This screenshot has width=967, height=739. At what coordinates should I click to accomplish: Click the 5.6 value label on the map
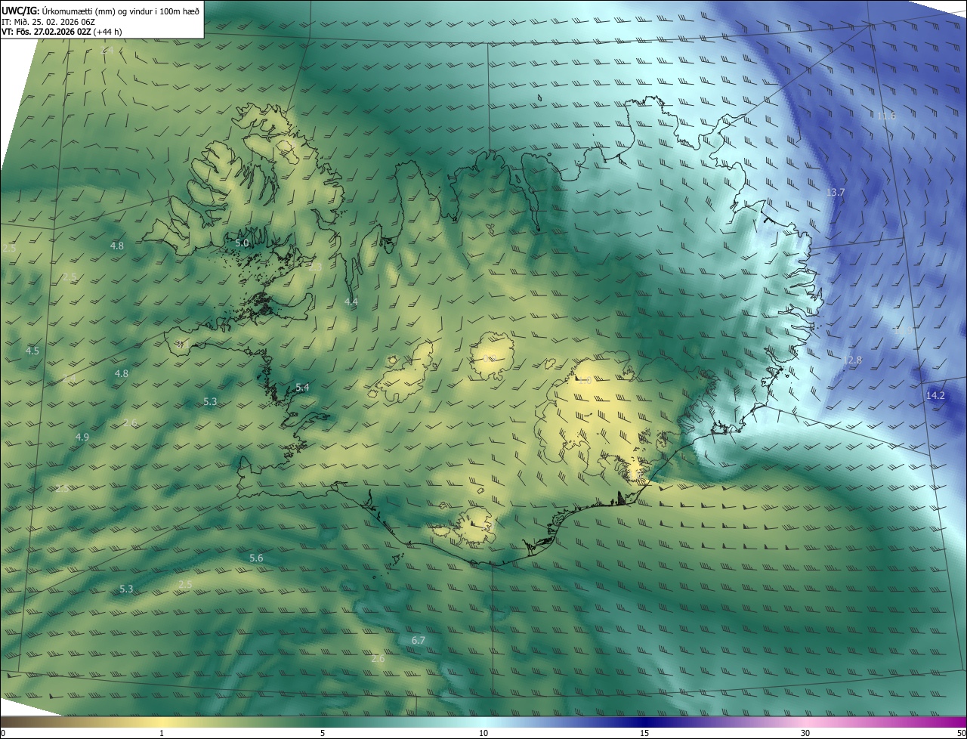(256, 558)
